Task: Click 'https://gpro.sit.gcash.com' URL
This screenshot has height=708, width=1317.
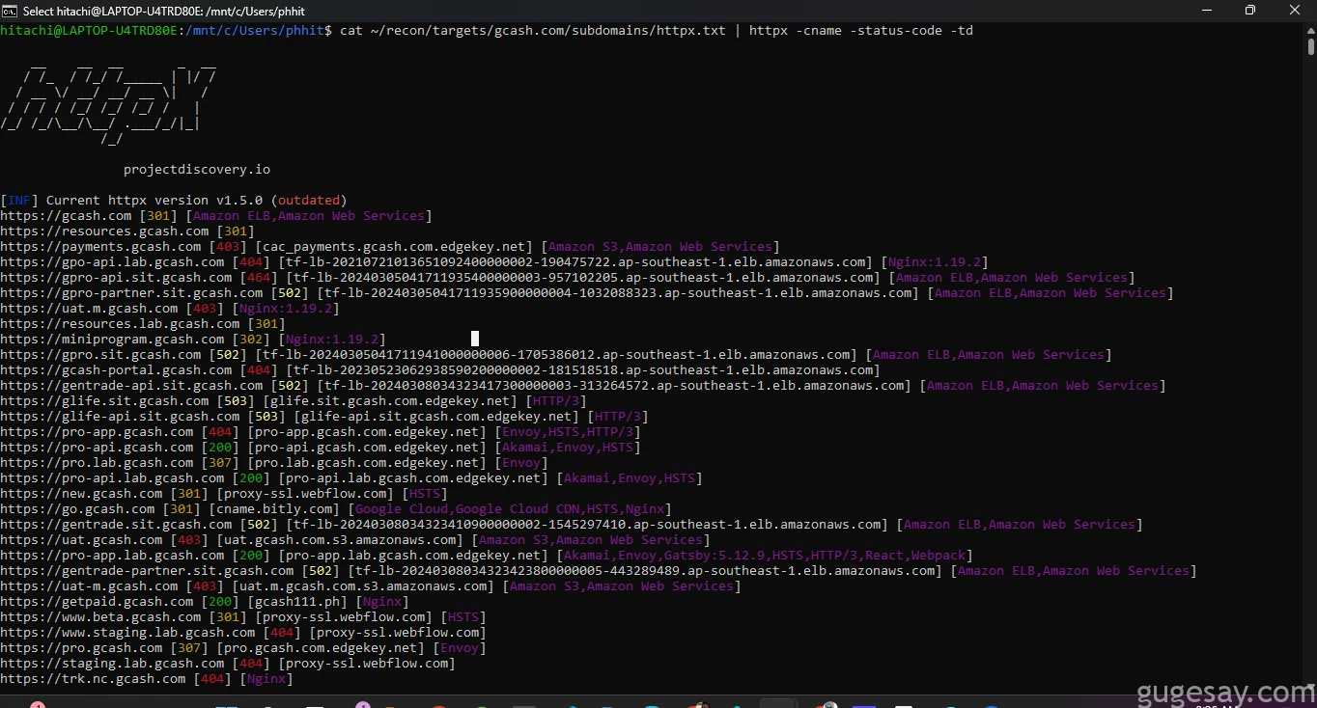Action: (100, 354)
